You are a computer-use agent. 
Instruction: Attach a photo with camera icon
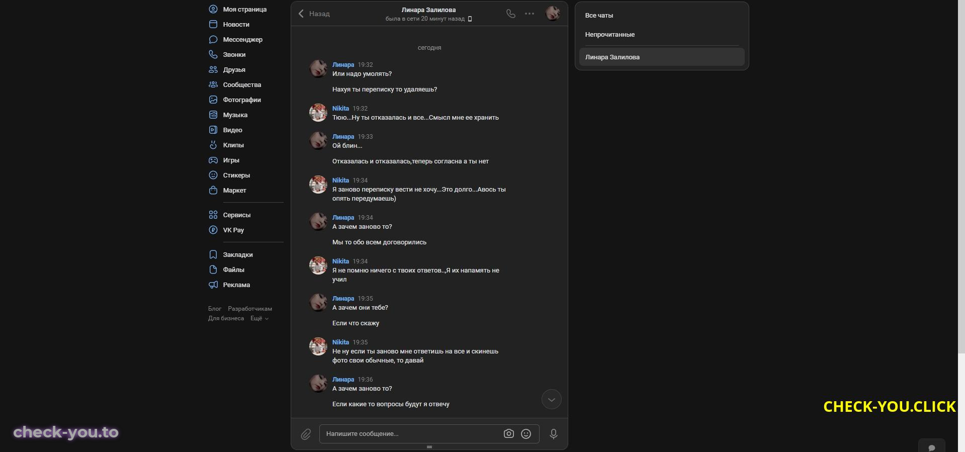tap(509, 434)
